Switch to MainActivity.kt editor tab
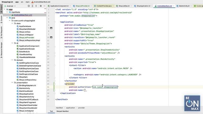 point(184,6)
